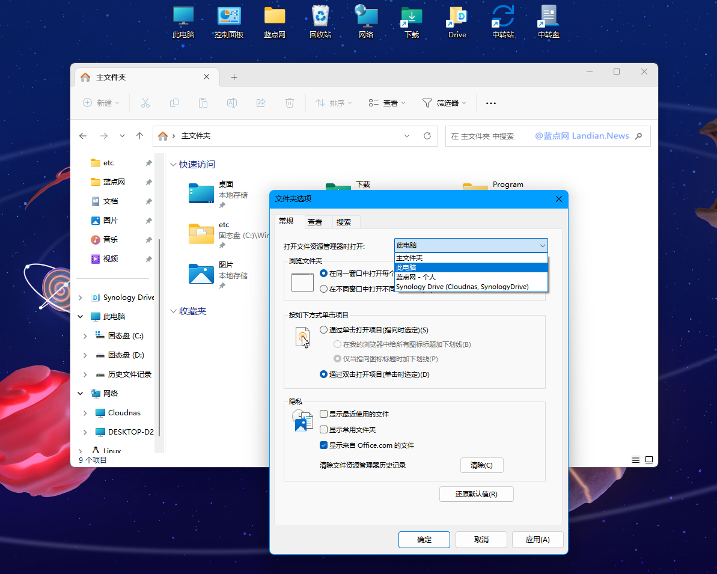Viewport: 717px width, 574px height.
Task: Click the Rename toolbar icon
Action: (232, 103)
